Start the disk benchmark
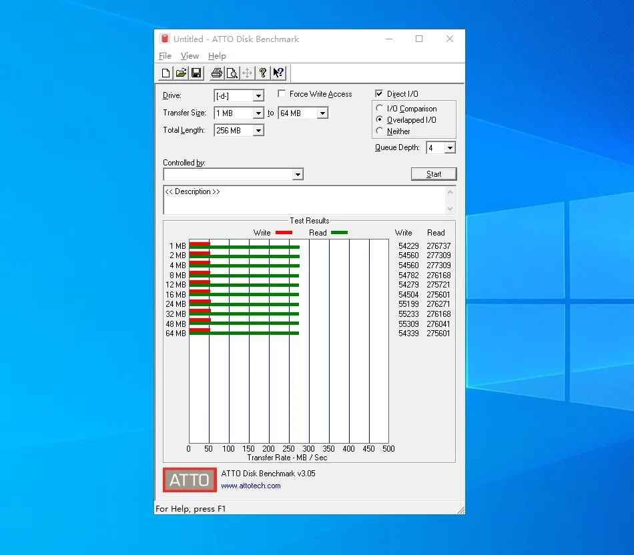The width and height of the screenshot is (634, 555). pyautogui.click(x=434, y=174)
